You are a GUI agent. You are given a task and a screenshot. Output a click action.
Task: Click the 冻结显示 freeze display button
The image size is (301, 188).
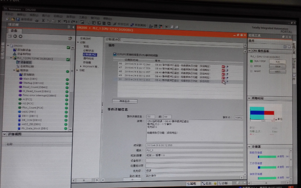click(x=125, y=101)
